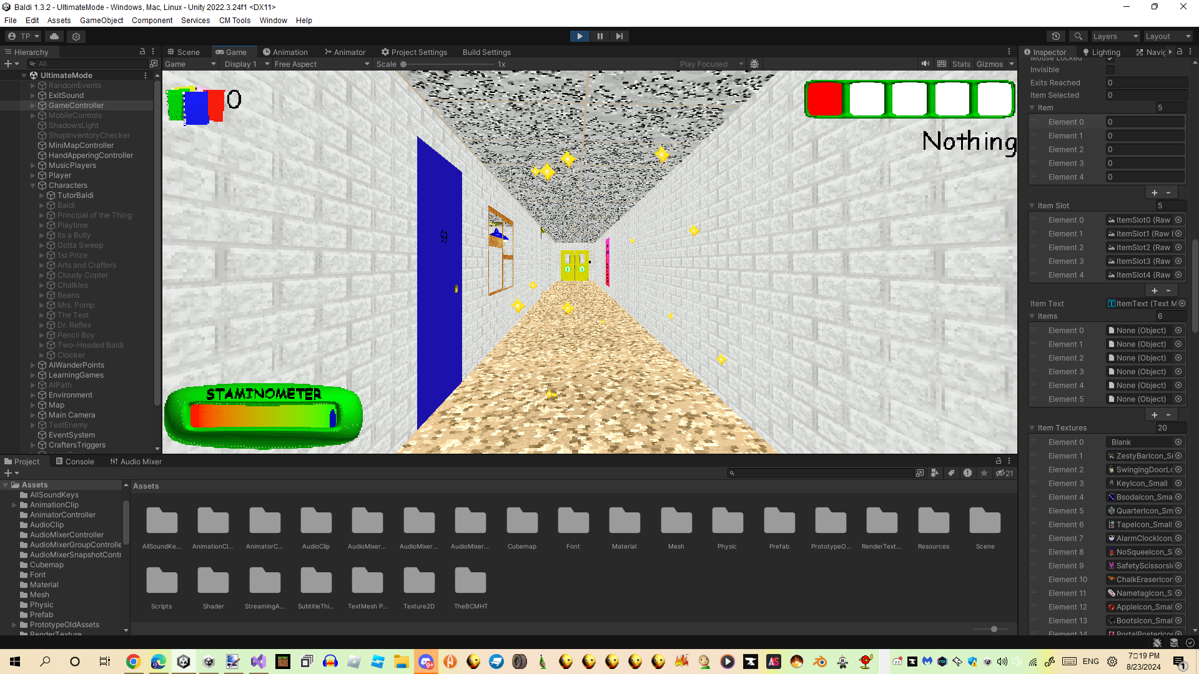Click the Project add (+) button
Image resolution: width=1199 pixels, height=674 pixels.
tap(11, 473)
